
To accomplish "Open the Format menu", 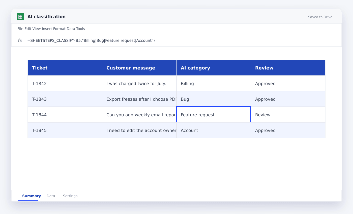I will (60, 29).
